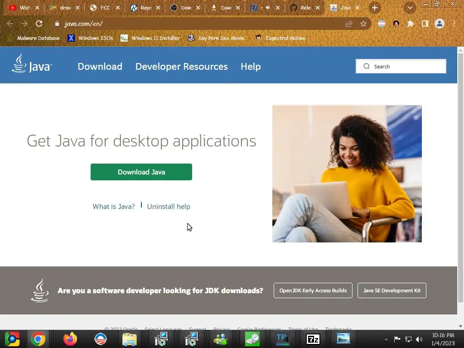The width and height of the screenshot is (464, 348).
Task: Click the address bar URL java.com/en/
Action: click(83, 24)
